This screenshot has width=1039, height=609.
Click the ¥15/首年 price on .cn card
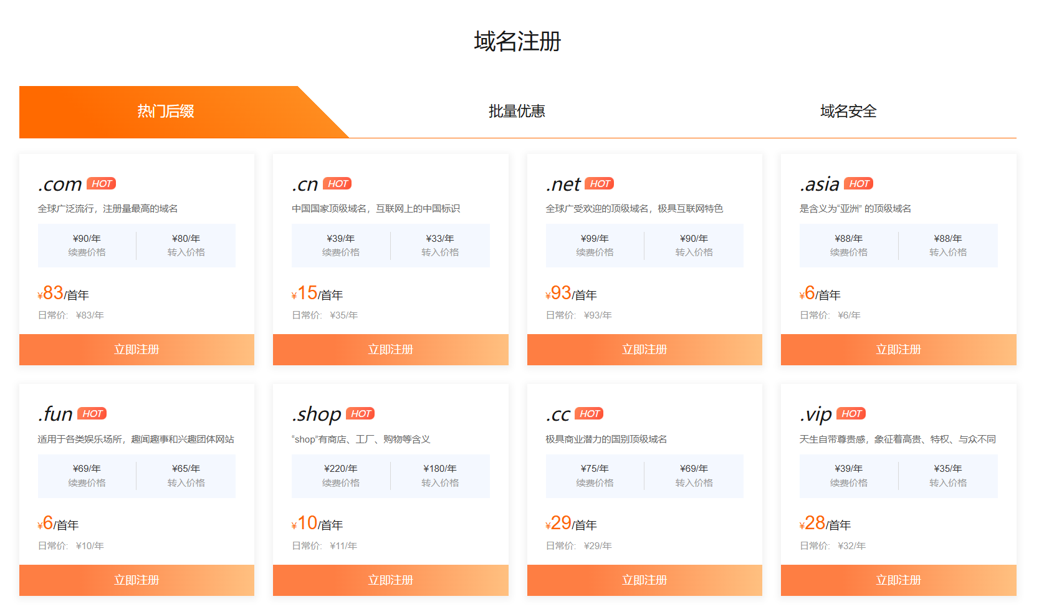(x=317, y=293)
